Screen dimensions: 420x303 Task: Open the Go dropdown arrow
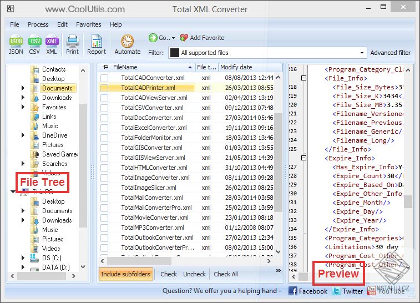point(173,38)
